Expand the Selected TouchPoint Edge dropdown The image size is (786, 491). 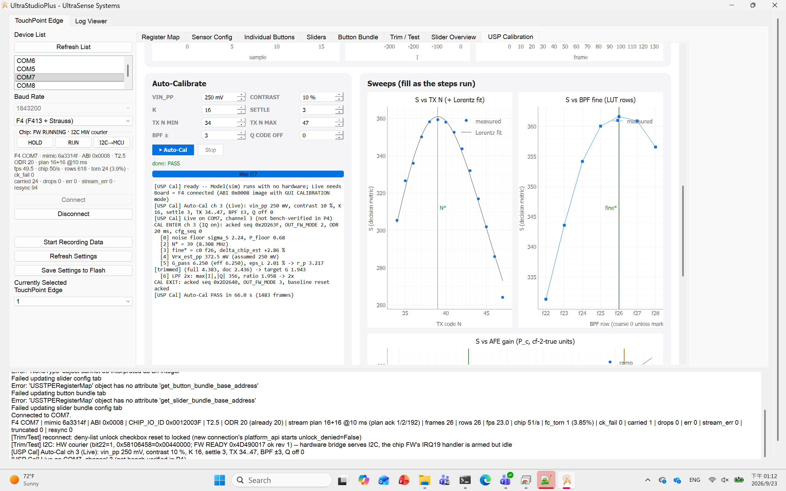[73, 301]
